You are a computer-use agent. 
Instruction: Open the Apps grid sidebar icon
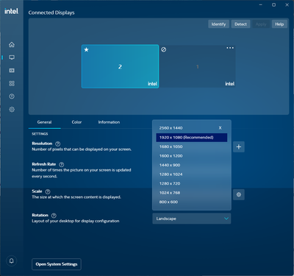pos(12,83)
